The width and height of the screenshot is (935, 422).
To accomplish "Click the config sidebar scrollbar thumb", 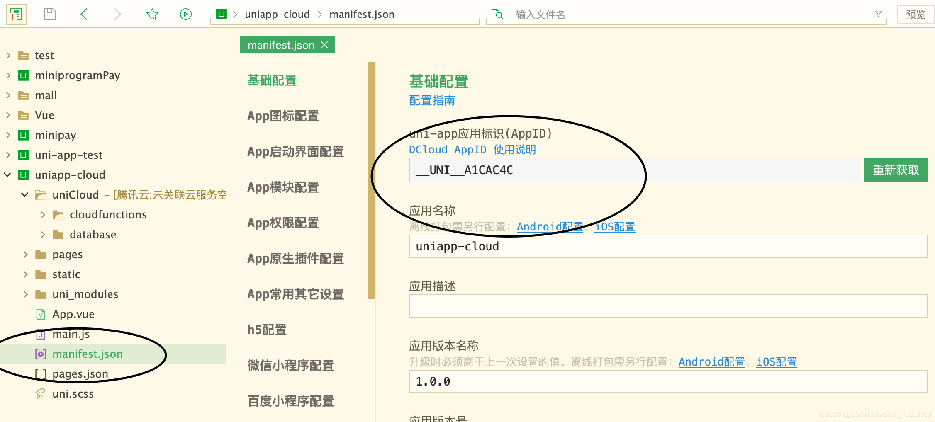I will (x=372, y=181).
